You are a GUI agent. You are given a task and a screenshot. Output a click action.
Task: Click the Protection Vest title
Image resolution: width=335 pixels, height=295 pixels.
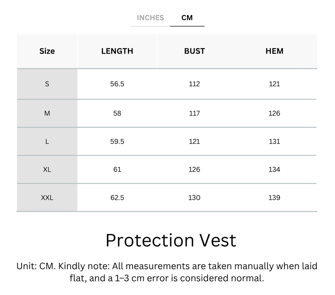171,240
